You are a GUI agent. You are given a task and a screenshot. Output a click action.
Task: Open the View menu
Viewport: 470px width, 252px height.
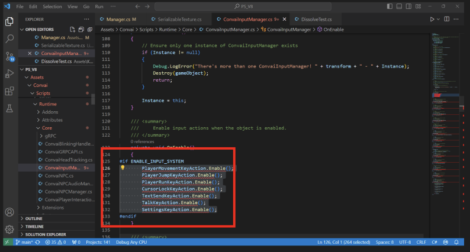[x=72, y=7]
